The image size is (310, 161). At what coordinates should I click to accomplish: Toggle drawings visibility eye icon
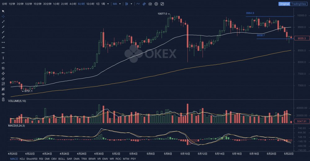tap(3, 94)
